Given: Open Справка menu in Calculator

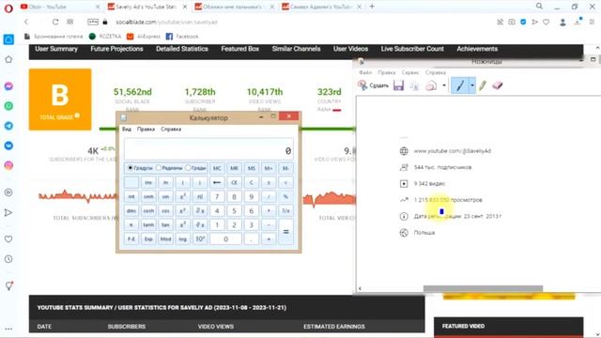Looking at the screenshot, I should tap(171, 130).
